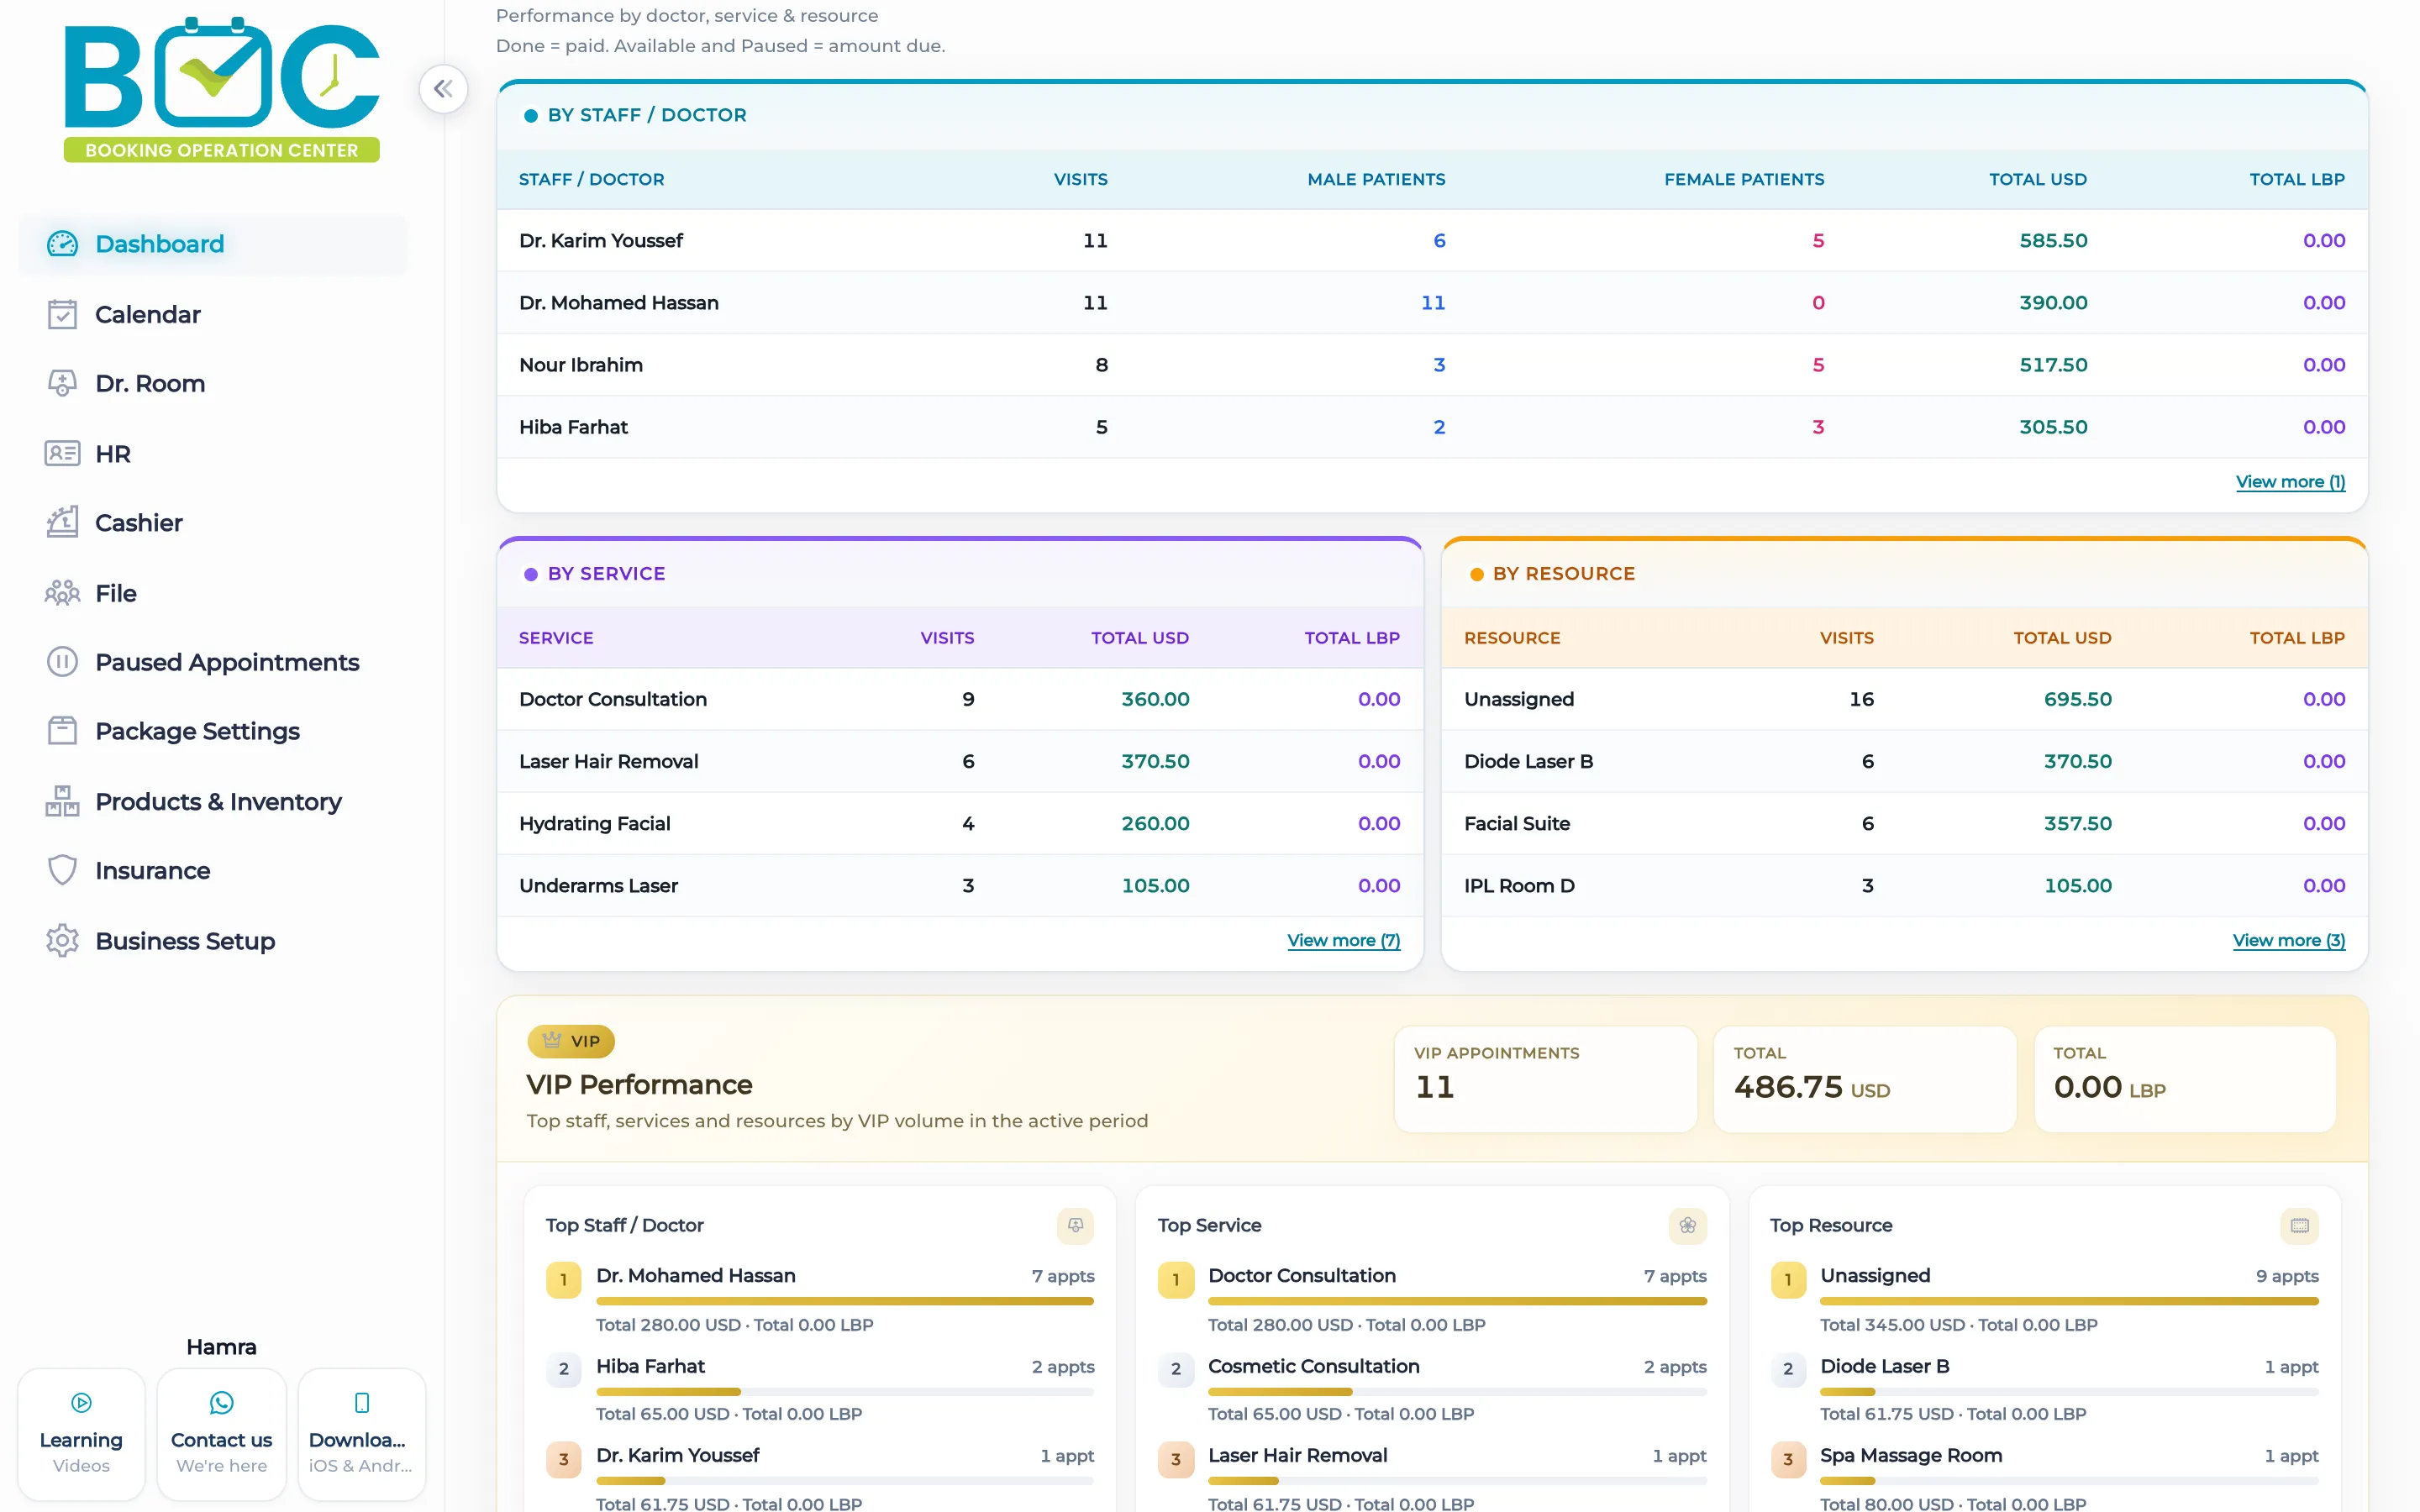The image size is (2420, 1512).
Task: Click the Package Settings box icon
Action: [62, 731]
